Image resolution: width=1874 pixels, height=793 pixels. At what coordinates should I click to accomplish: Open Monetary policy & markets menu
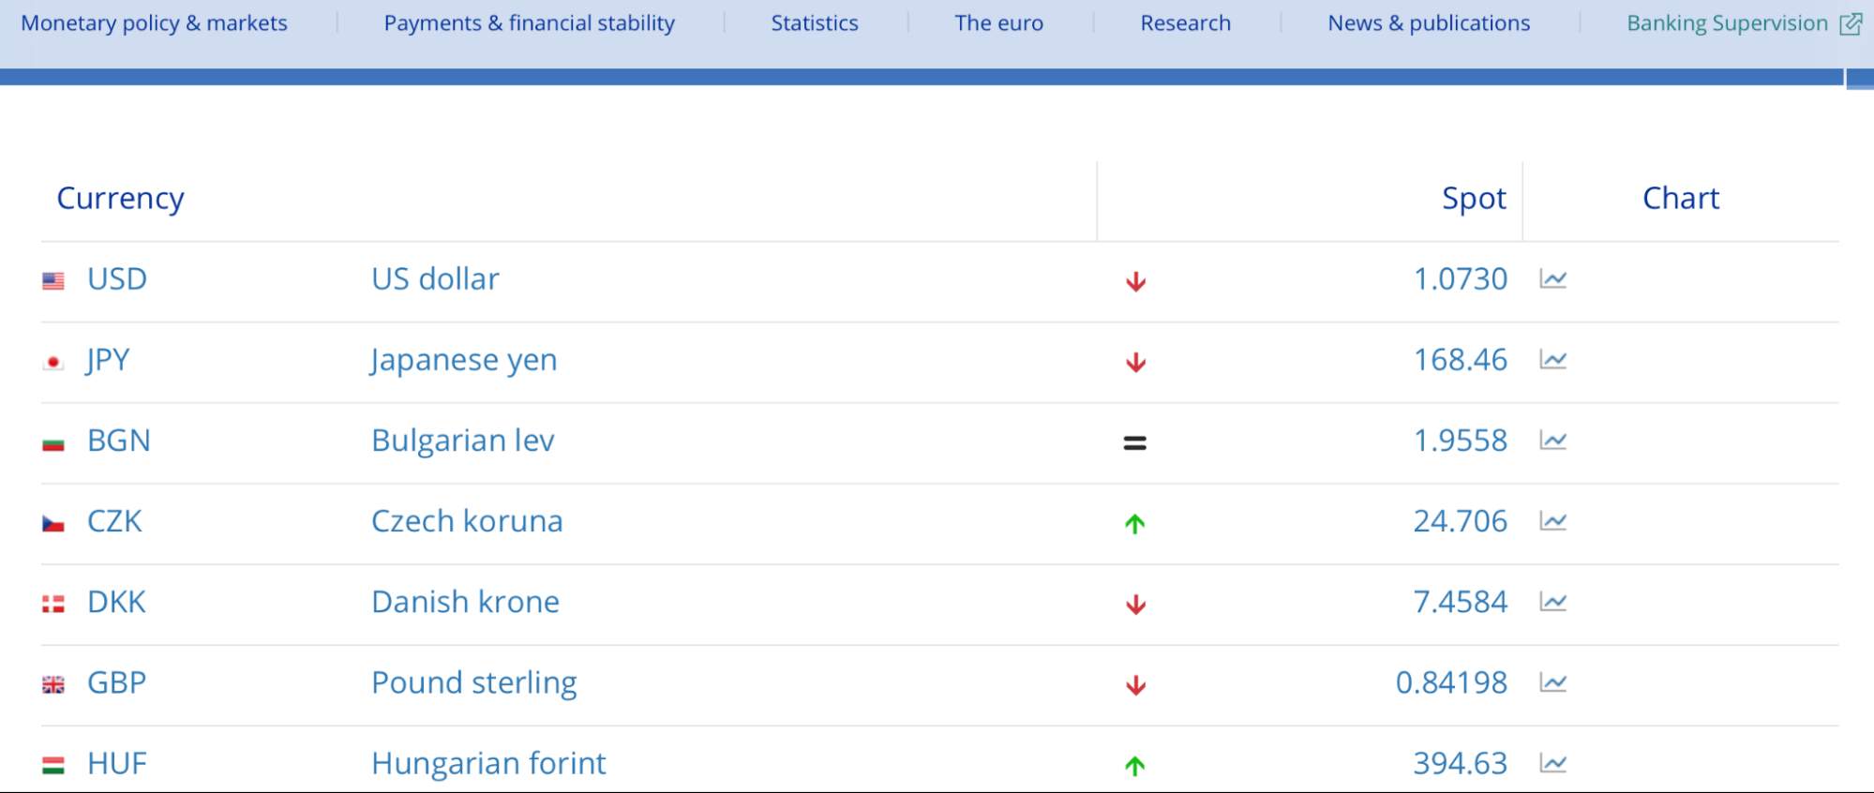coord(154,23)
